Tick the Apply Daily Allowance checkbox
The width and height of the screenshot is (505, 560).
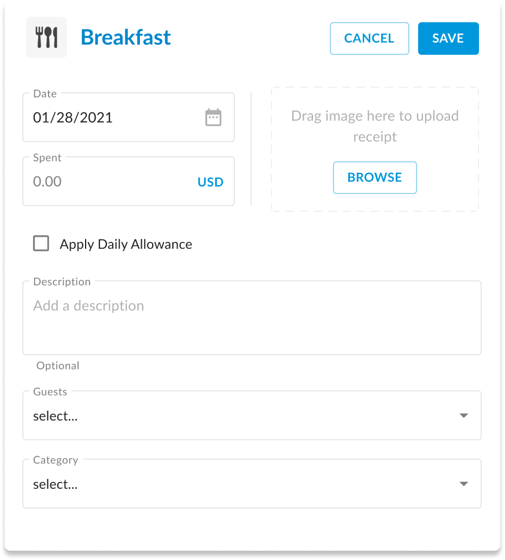41,244
